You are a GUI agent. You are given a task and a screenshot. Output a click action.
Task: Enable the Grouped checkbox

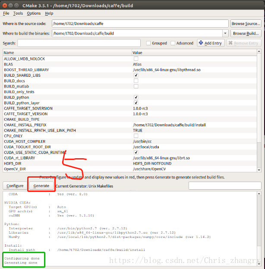148,43
